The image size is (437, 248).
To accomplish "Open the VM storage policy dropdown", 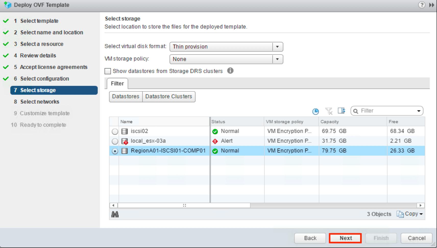I will point(277,59).
